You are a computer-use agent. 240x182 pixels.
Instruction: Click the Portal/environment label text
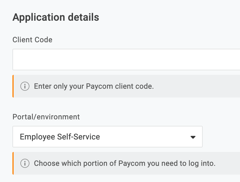coord(46,117)
